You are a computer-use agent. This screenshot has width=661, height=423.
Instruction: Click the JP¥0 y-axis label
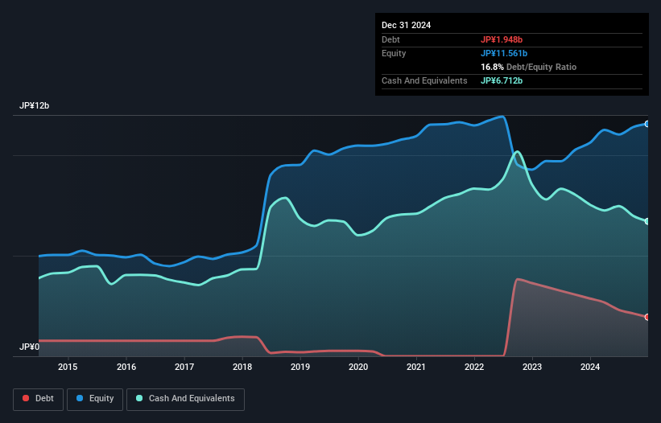pyautogui.click(x=30, y=347)
